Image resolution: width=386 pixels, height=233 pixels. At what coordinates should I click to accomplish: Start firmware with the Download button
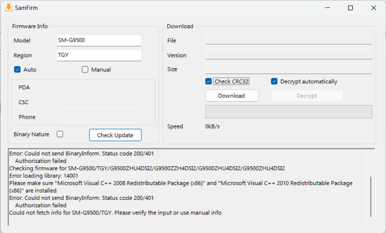232,95
